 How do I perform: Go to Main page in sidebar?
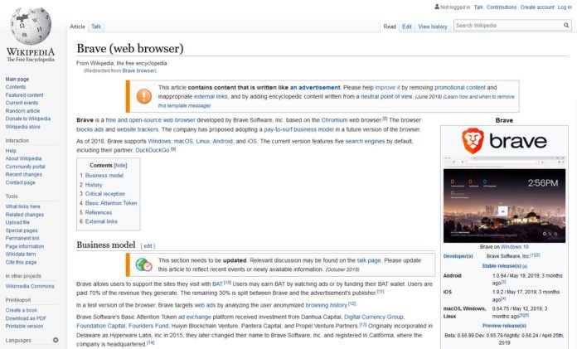[x=17, y=79]
